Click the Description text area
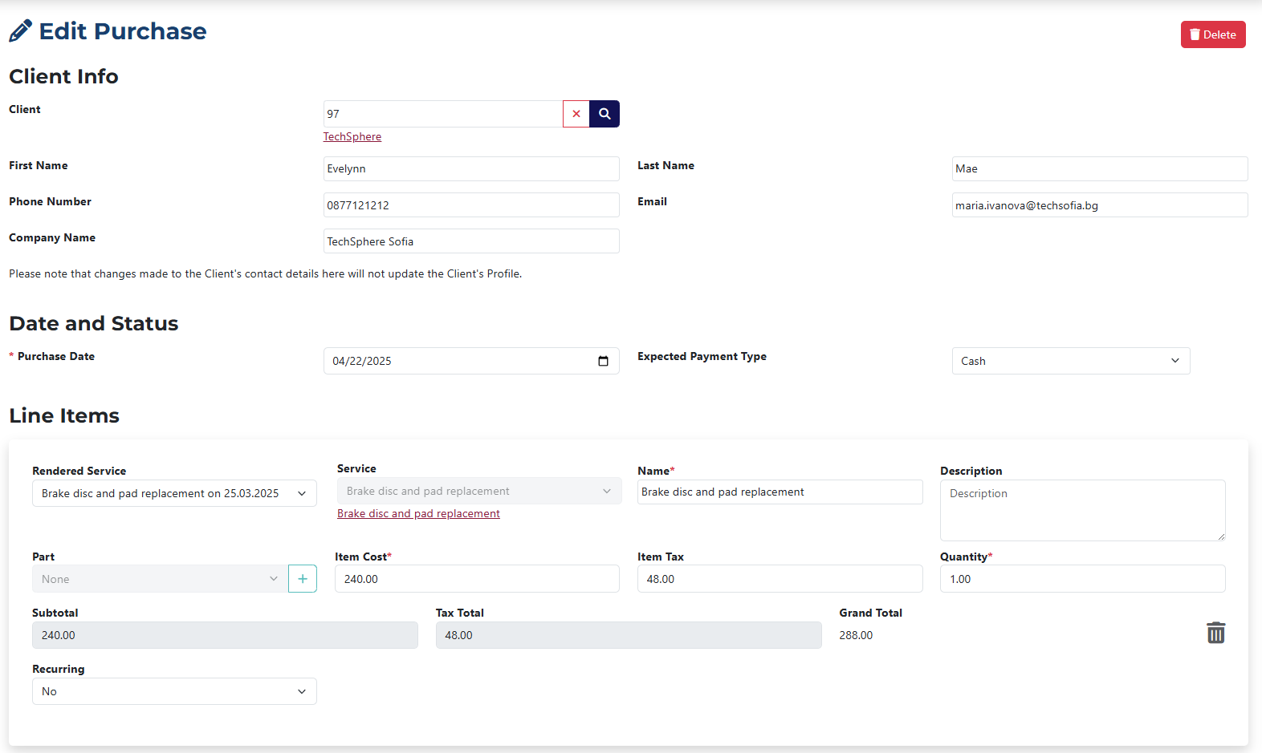Viewport: 1262px width, 753px height. pos(1082,510)
